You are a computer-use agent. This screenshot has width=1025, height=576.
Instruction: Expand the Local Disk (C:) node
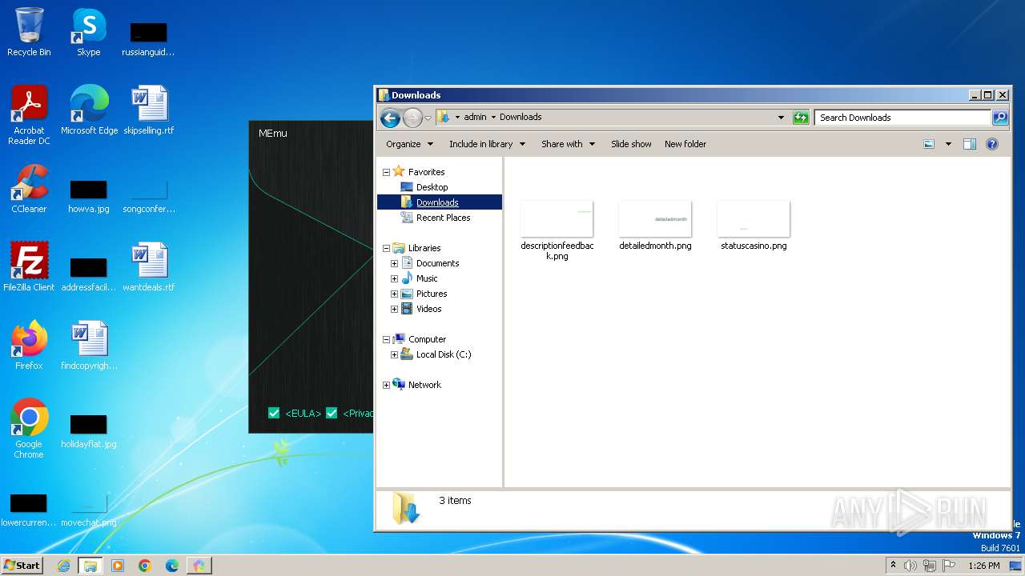coord(394,354)
